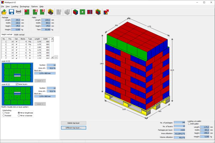Click the Pallet Length input field
Screen dimensions: 215x143
46,20
